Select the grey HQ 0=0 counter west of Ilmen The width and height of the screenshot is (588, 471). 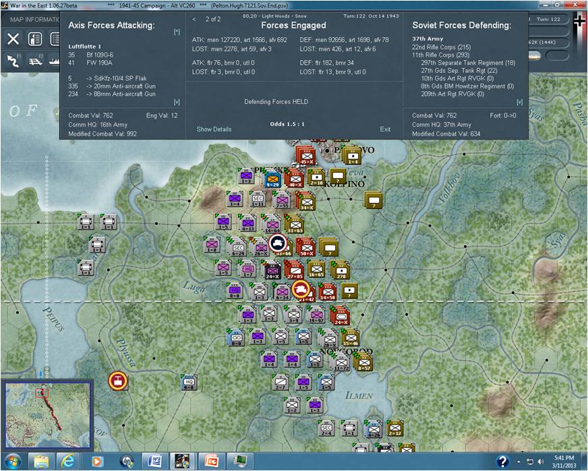189,382
